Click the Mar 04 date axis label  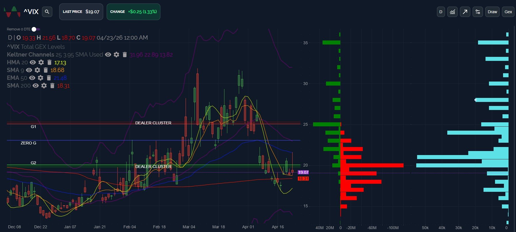(x=189, y=227)
